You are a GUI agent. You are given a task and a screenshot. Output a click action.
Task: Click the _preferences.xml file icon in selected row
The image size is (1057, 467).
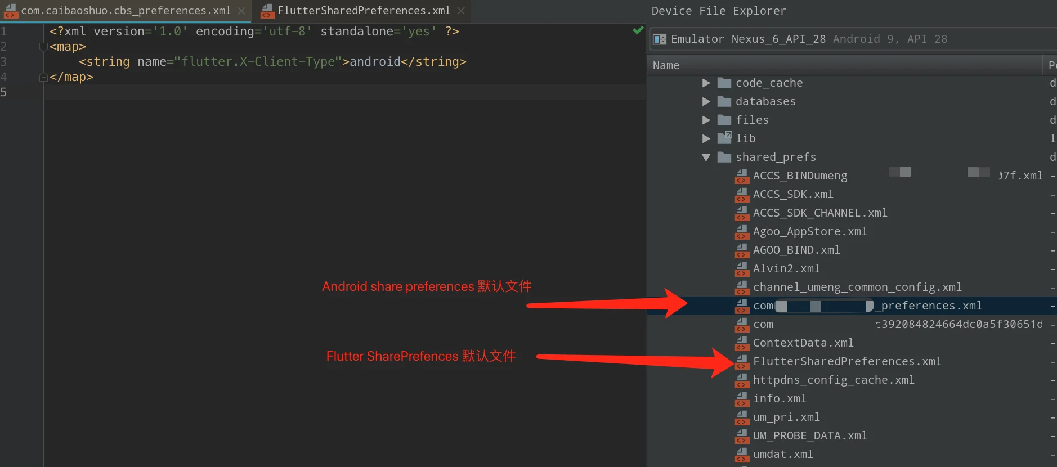[x=742, y=306]
